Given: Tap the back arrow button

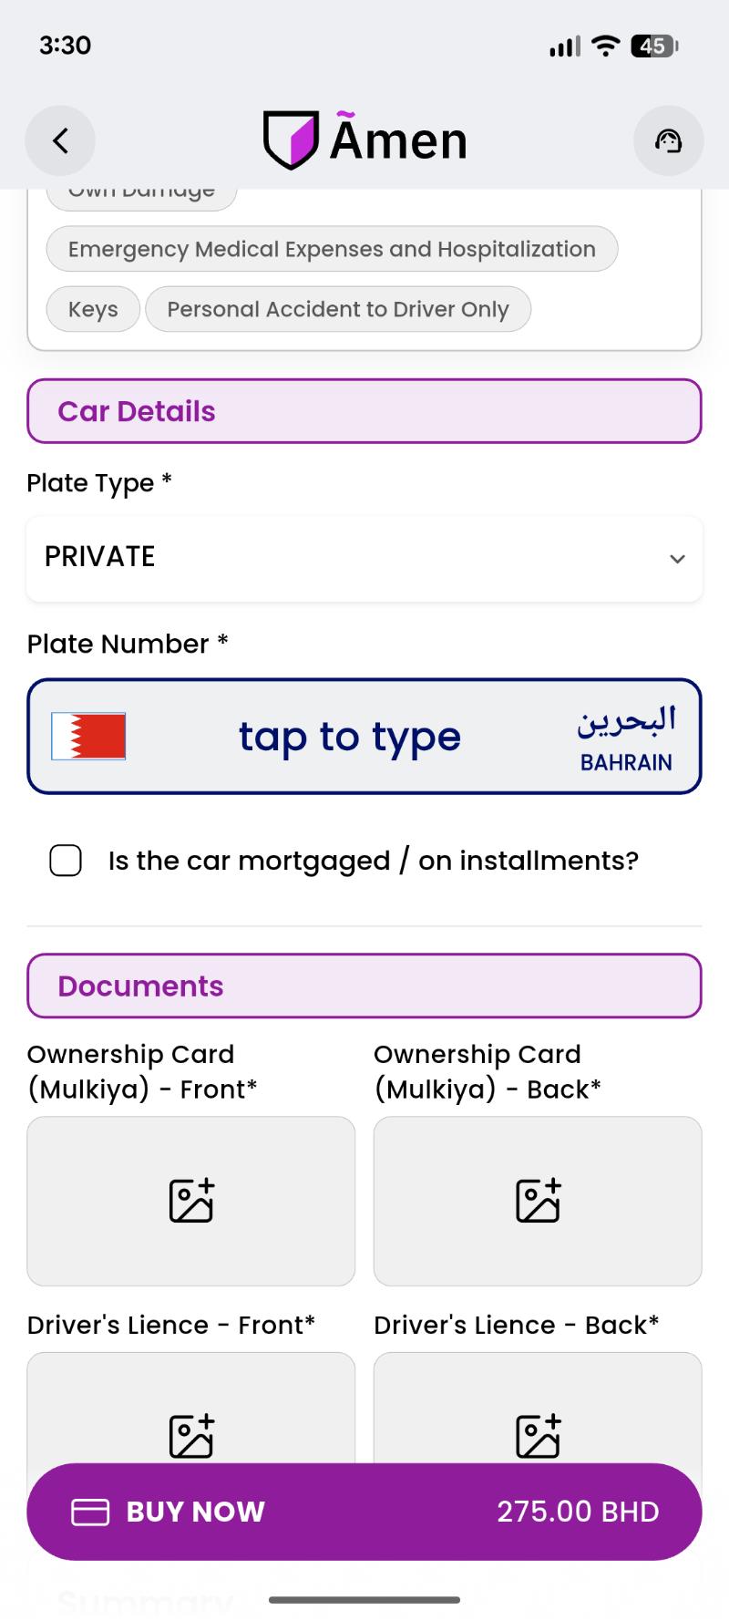Looking at the screenshot, I should (60, 140).
